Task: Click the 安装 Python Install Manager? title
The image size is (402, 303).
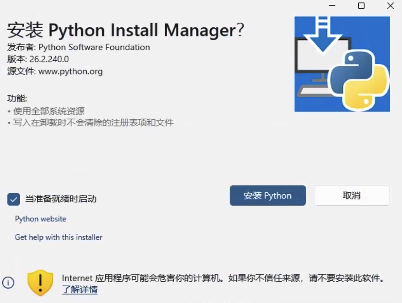Action: pos(126,30)
